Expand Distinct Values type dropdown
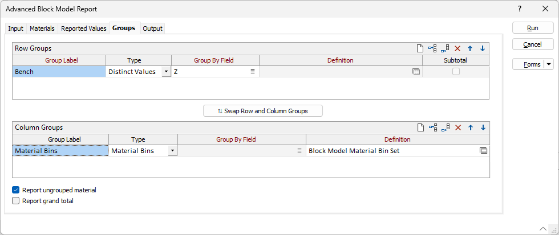The height and width of the screenshot is (235, 559). [166, 72]
